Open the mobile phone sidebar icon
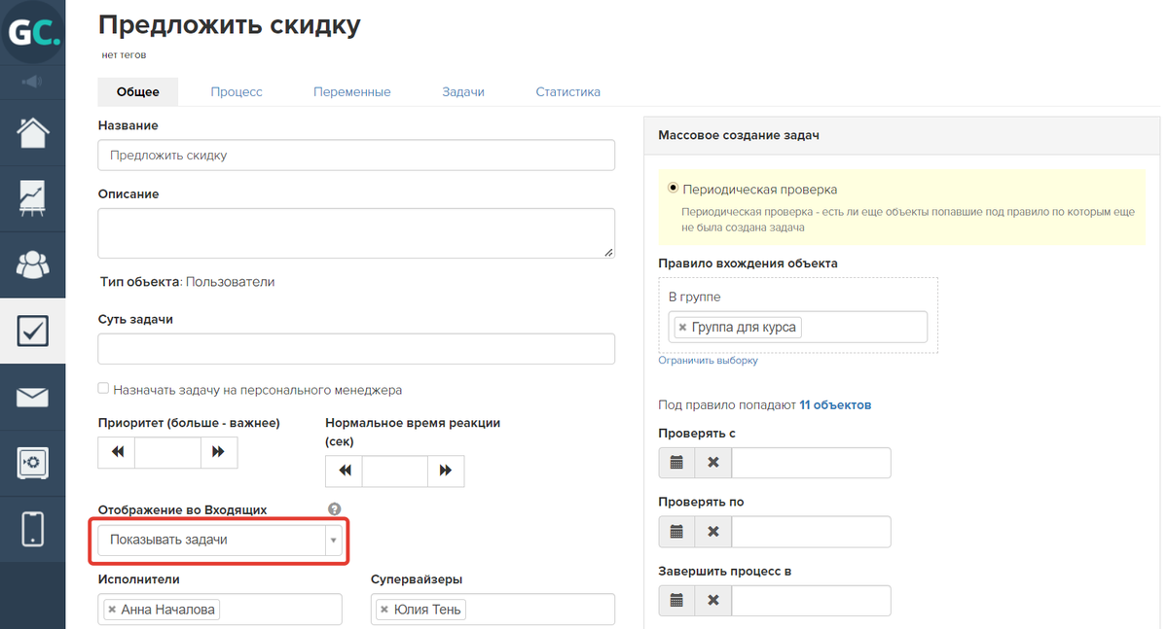The height and width of the screenshot is (629, 1168). [33, 528]
